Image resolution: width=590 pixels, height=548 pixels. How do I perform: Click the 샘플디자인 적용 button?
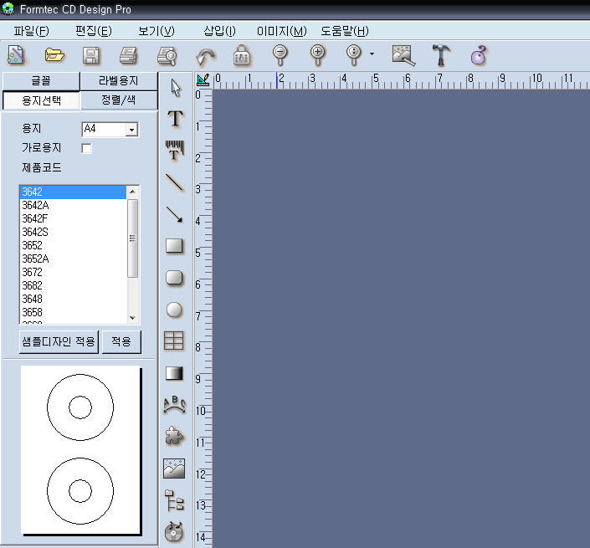[59, 341]
